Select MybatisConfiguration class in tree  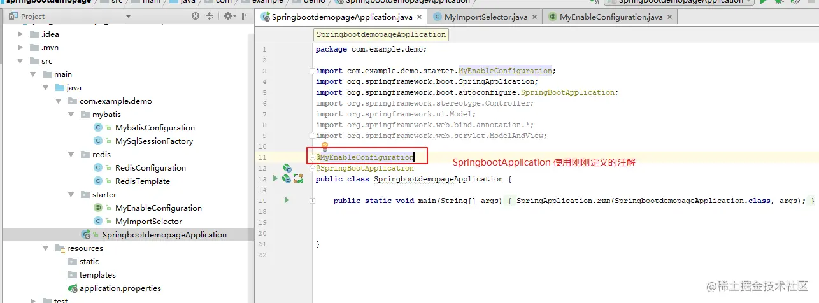[155, 128]
